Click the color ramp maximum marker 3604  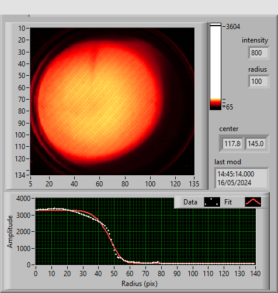tap(233, 27)
